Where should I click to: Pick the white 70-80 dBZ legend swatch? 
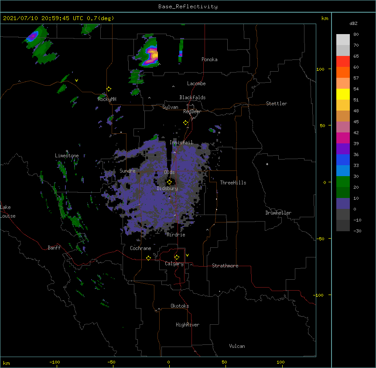coord(343,39)
